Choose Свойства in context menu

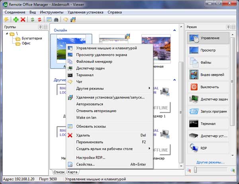point(110,165)
